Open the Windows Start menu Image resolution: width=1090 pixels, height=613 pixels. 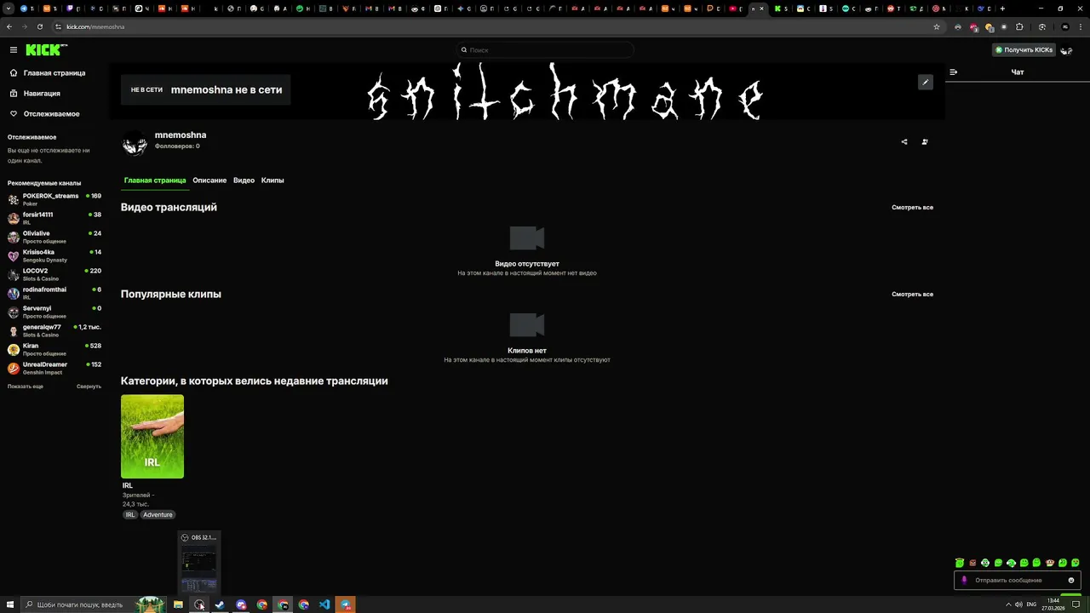coord(10,604)
